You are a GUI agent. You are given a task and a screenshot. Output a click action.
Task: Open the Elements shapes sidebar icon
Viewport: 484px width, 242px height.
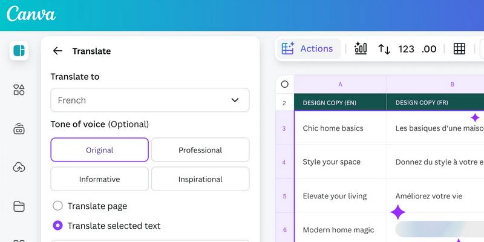point(19,90)
